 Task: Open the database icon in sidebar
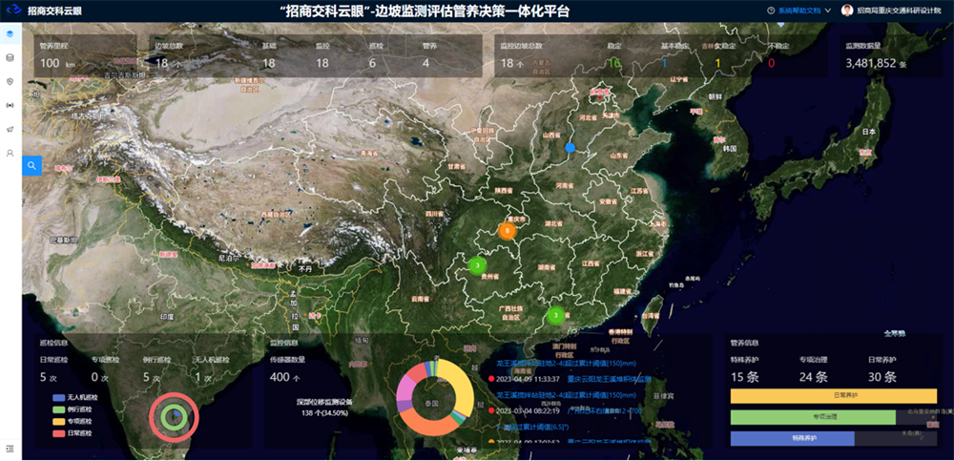[x=10, y=57]
